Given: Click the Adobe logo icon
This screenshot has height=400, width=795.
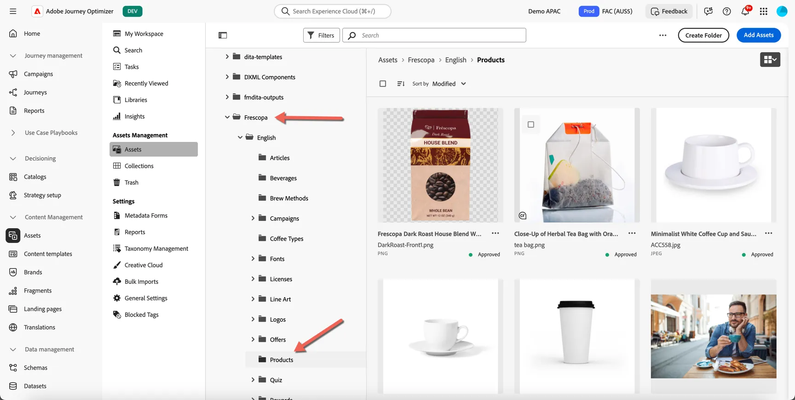Looking at the screenshot, I should pos(37,11).
